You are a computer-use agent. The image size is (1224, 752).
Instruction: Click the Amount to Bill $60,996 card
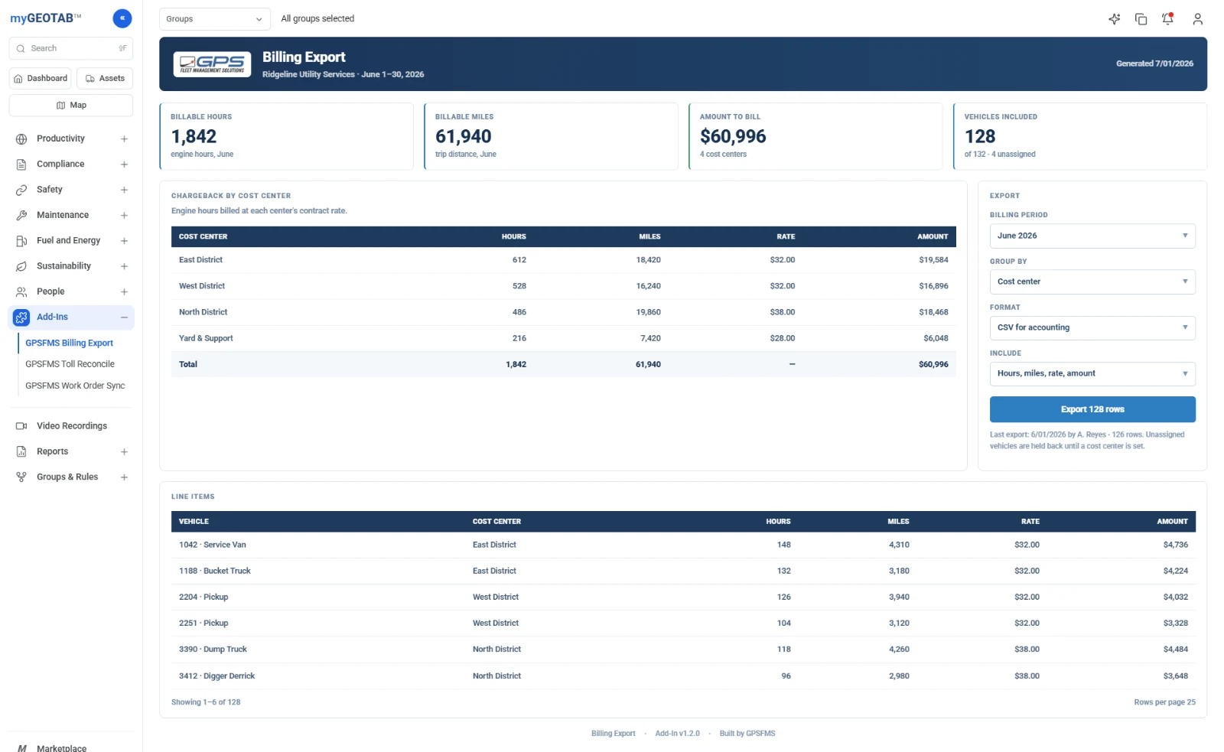click(815, 136)
